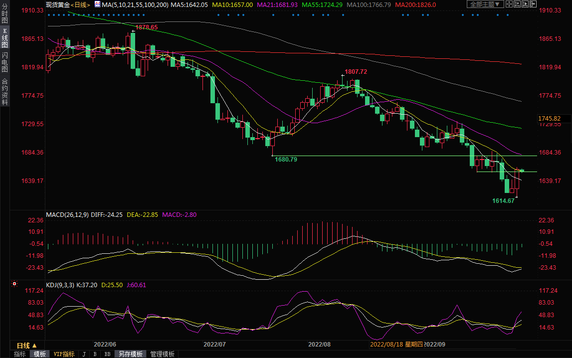Click the red sun icon beside KDJ
This screenshot has height=358, width=572.
click(14, 285)
